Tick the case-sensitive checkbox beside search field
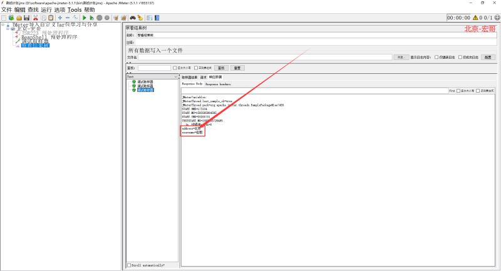 175,68
